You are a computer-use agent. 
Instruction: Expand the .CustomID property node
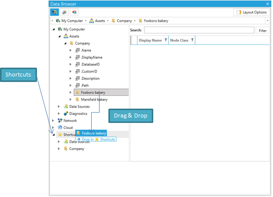70,71
